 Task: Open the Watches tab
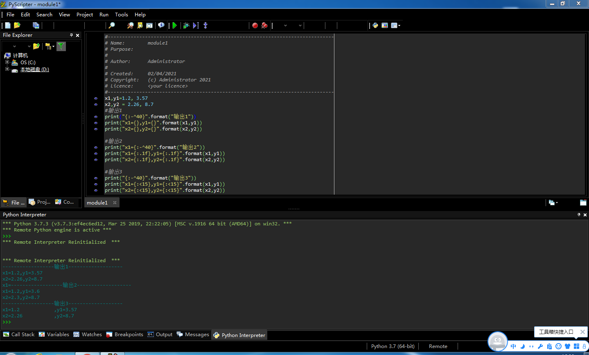point(88,335)
